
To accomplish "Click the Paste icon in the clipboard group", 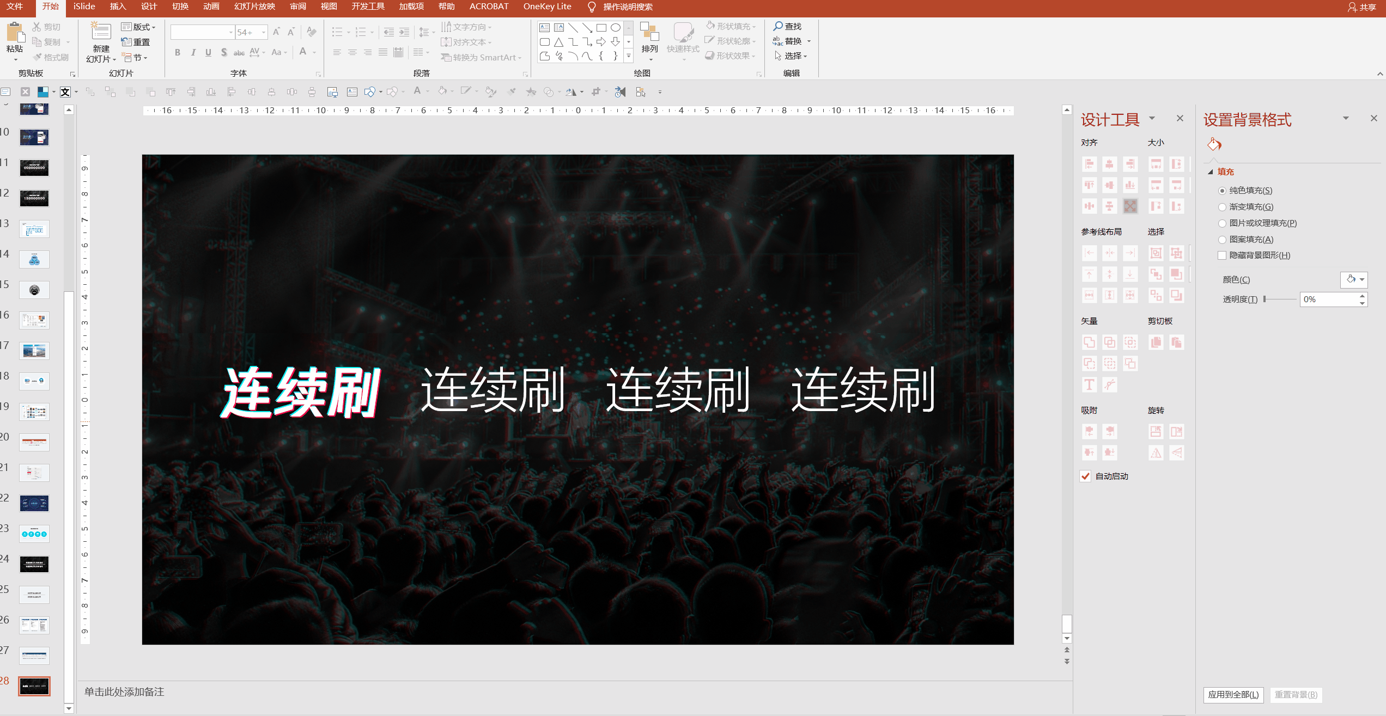I will click(15, 33).
